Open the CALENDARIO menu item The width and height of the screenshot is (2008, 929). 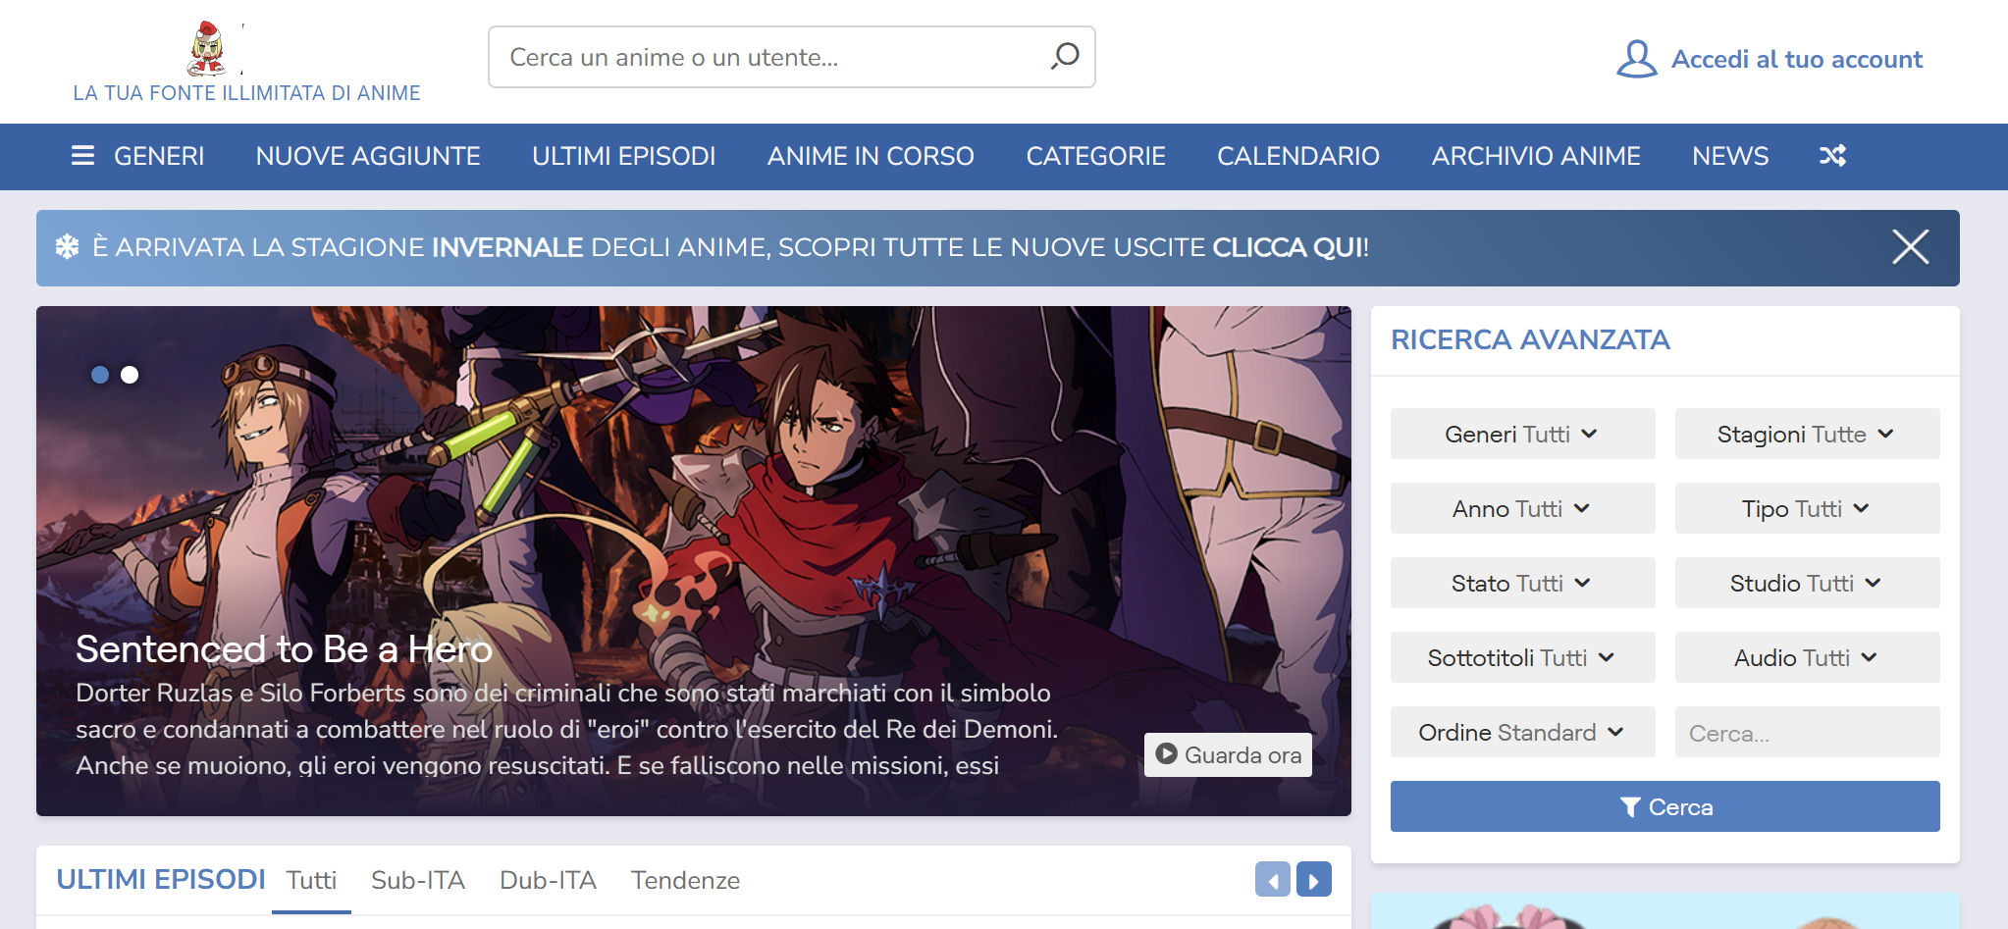[1297, 156]
